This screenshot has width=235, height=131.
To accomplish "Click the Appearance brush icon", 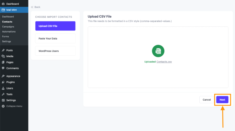I will tap(3, 76).
